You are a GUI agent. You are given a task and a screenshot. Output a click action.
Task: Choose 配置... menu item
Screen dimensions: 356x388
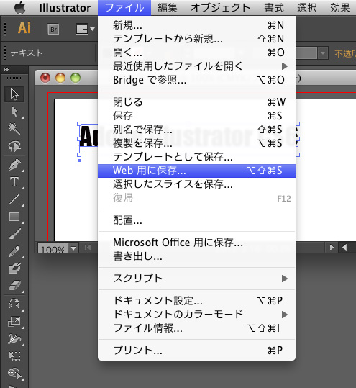(196, 220)
